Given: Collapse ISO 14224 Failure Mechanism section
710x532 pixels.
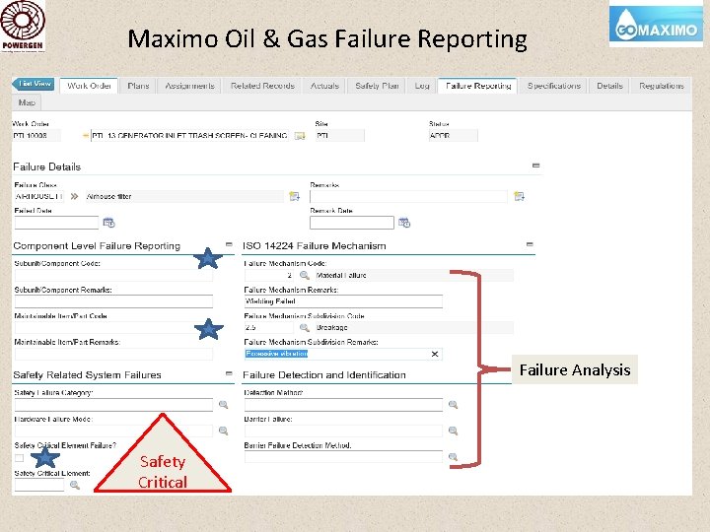Looking at the screenshot, I should point(530,244).
